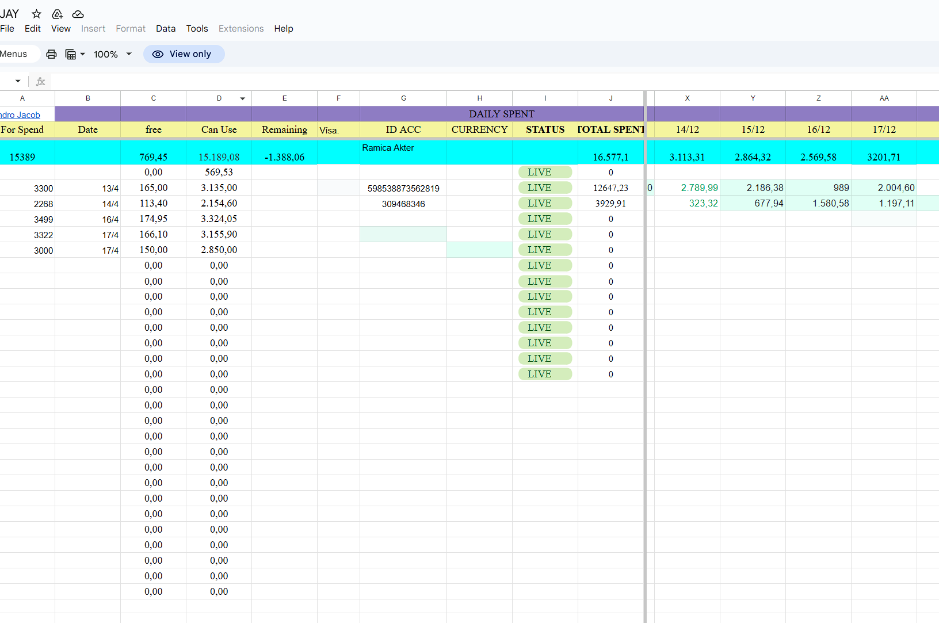Click cell with ID 309468346

tap(403, 204)
